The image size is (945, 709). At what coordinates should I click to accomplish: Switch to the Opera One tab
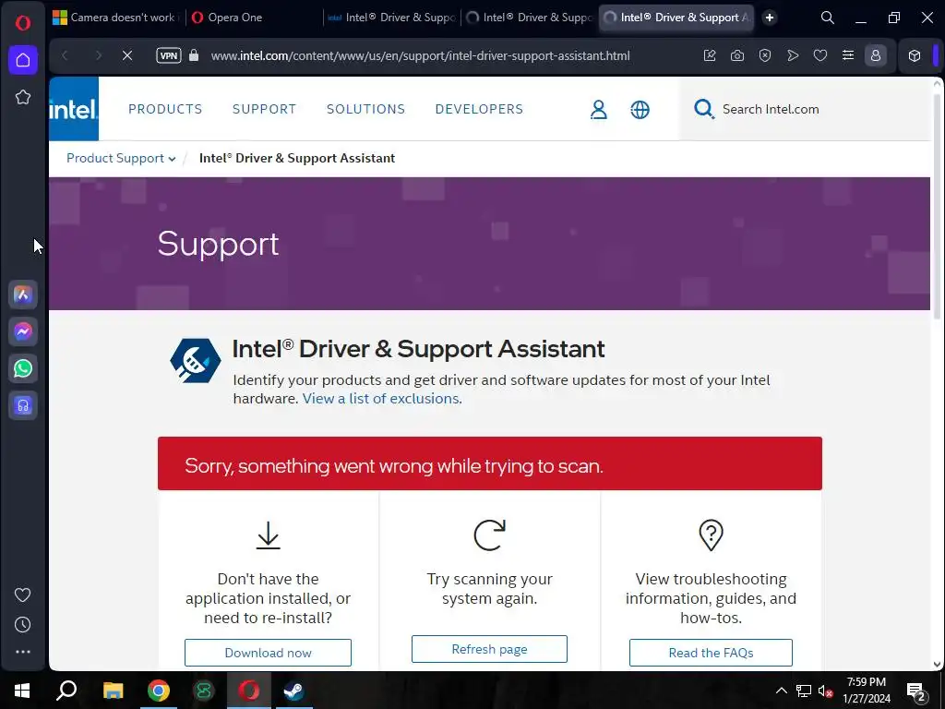(253, 18)
